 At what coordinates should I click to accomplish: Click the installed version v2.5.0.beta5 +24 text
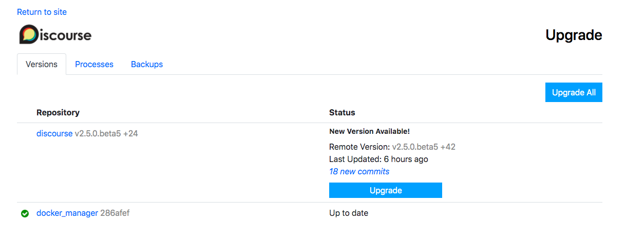coord(106,133)
